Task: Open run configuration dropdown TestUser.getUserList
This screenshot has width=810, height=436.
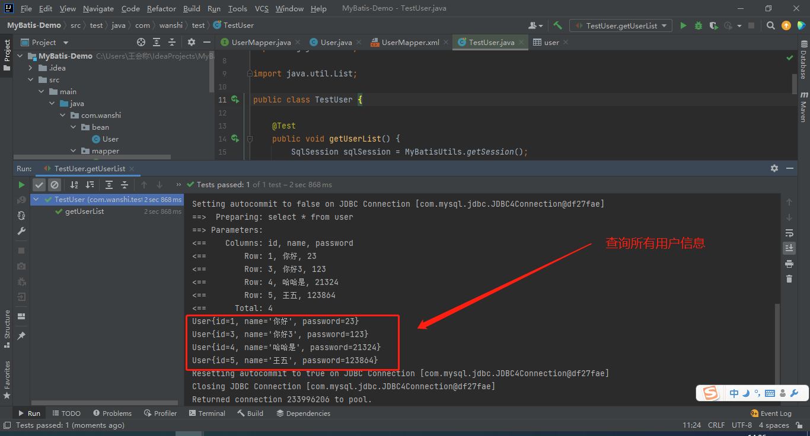Action: pos(621,25)
